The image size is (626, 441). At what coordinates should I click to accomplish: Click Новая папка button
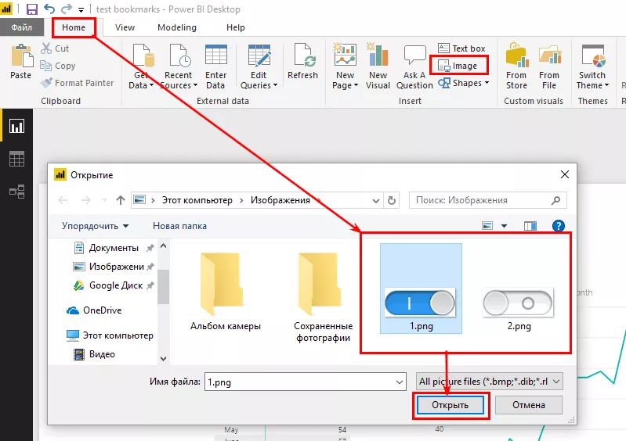[x=179, y=226]
